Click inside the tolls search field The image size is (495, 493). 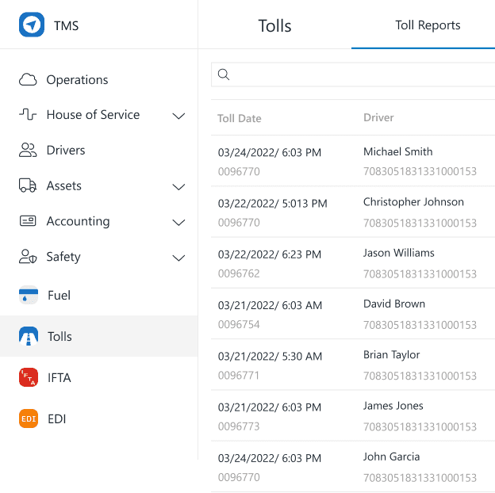point(353,75)
